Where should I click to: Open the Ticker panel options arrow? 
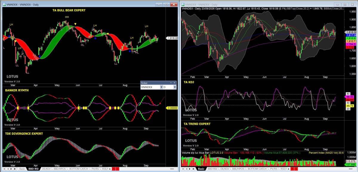tap(171, 83)
